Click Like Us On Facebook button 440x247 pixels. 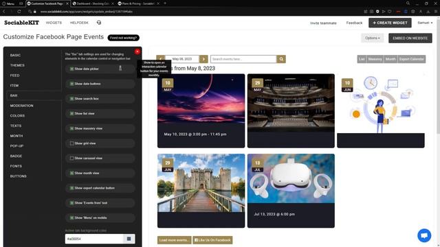[x=212, y=240]
